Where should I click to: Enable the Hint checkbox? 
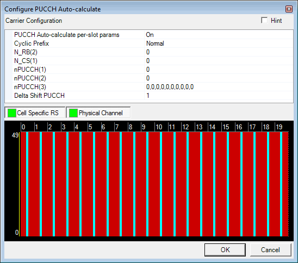(264, 20)
